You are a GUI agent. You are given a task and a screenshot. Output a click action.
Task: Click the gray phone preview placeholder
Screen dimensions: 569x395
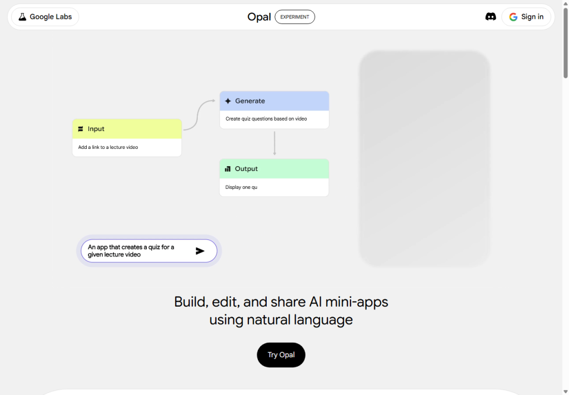425,158
